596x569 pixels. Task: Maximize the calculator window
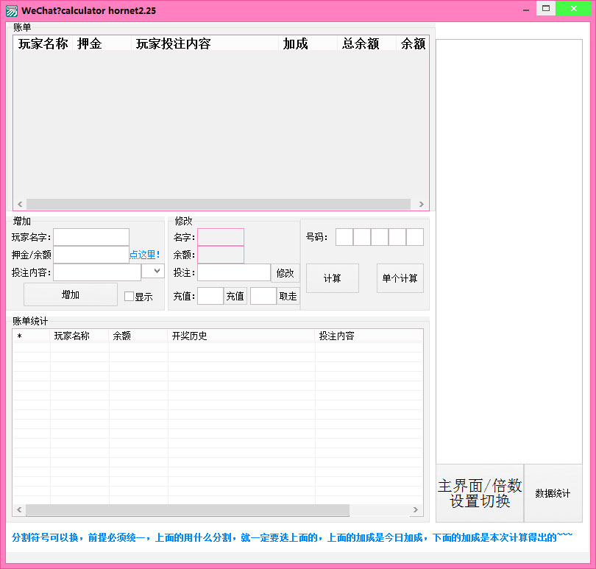point(546,8)
